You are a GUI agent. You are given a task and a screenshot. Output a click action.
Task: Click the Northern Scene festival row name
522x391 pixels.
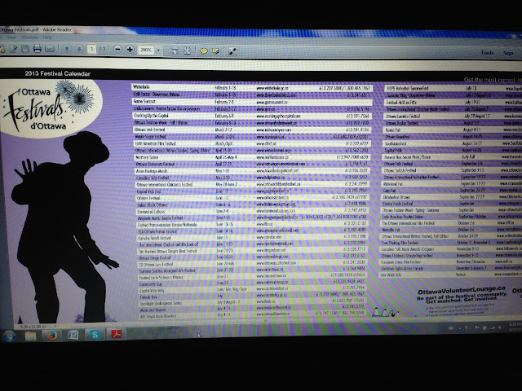pos(147,157)
